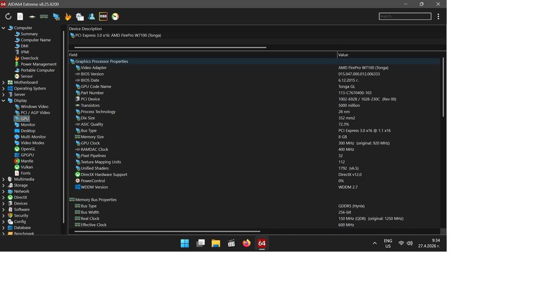Viewport: 536px width, 302px height.
Task: Open the Report page icon in toolbar
Action: (20, 17)
